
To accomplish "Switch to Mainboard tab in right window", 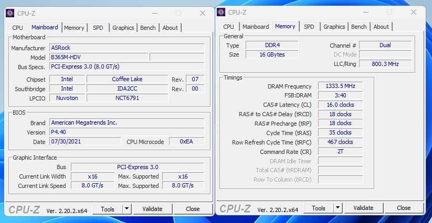I will coord(256,27).
